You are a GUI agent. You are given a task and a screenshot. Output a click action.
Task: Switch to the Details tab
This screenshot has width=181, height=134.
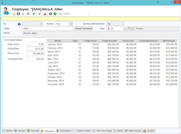tap(7, 131)
